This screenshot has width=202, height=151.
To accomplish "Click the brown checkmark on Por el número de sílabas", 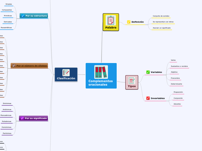I will pyautogui.click(x=14, y=66).
